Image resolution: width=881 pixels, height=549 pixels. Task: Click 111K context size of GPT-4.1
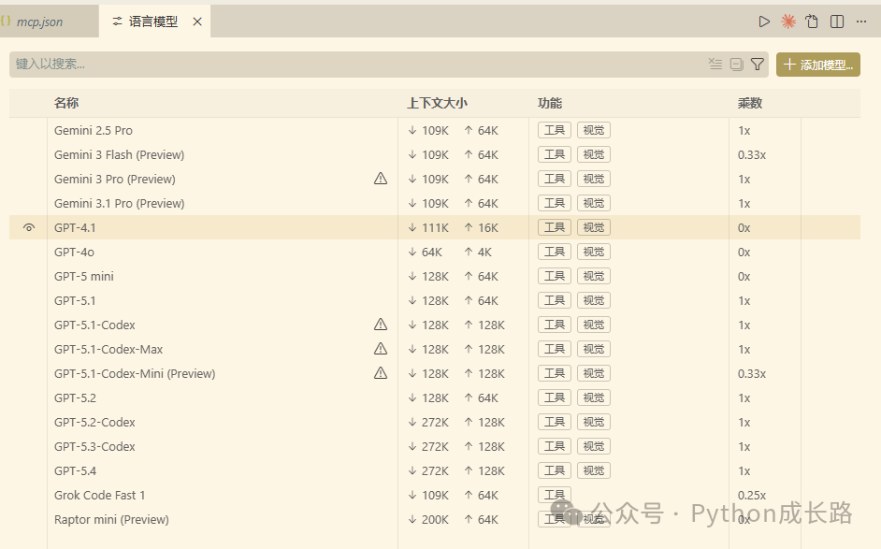(x=435, y=227)
